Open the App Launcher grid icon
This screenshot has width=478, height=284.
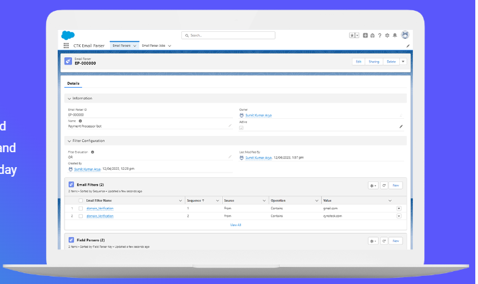[66, 46]
